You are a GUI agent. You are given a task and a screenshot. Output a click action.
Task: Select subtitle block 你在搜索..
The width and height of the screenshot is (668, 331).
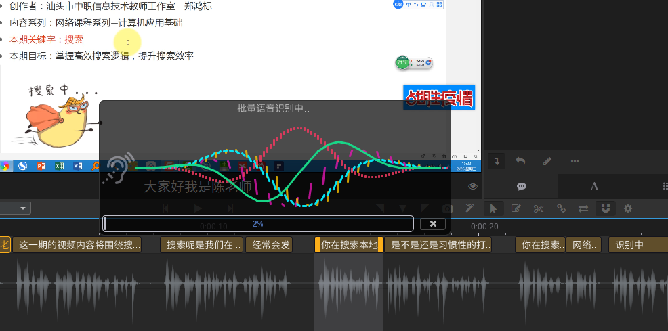(x=540, y=245)
